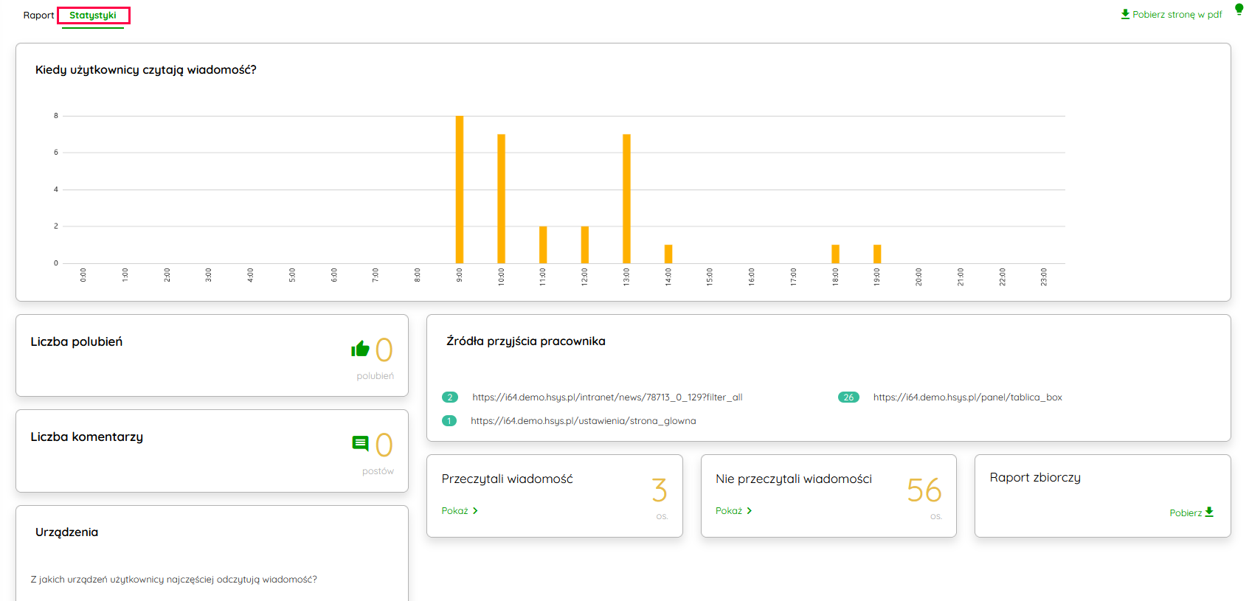
Task: Click the green comment bubble icon
Action: coord(360,443)
